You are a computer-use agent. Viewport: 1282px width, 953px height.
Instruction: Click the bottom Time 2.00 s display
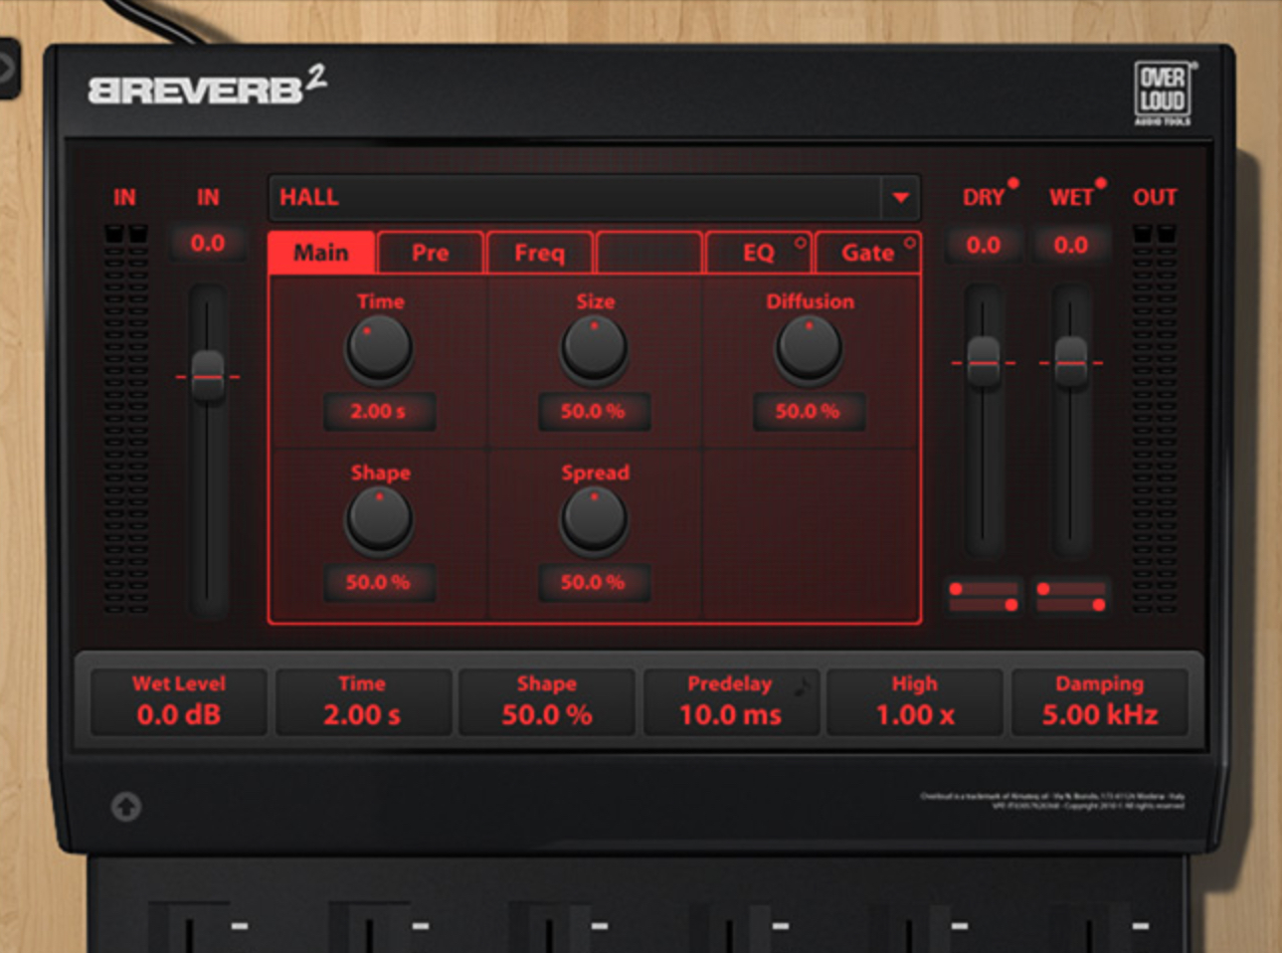pos(363,702)
